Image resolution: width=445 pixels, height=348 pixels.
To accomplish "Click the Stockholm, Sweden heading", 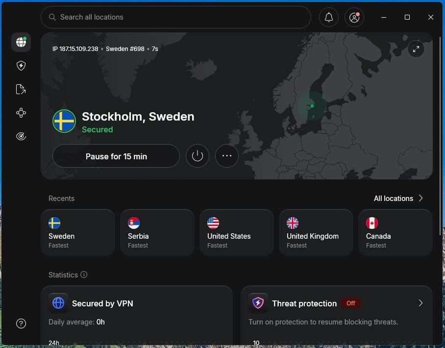I will (x=138, y=117).
